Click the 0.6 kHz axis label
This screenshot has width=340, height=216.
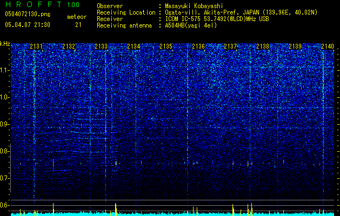(x=5, y=205)
